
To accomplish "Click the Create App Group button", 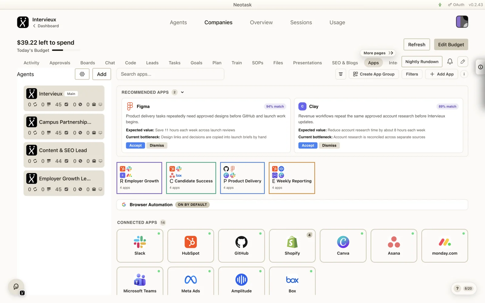I will point(374,74).
